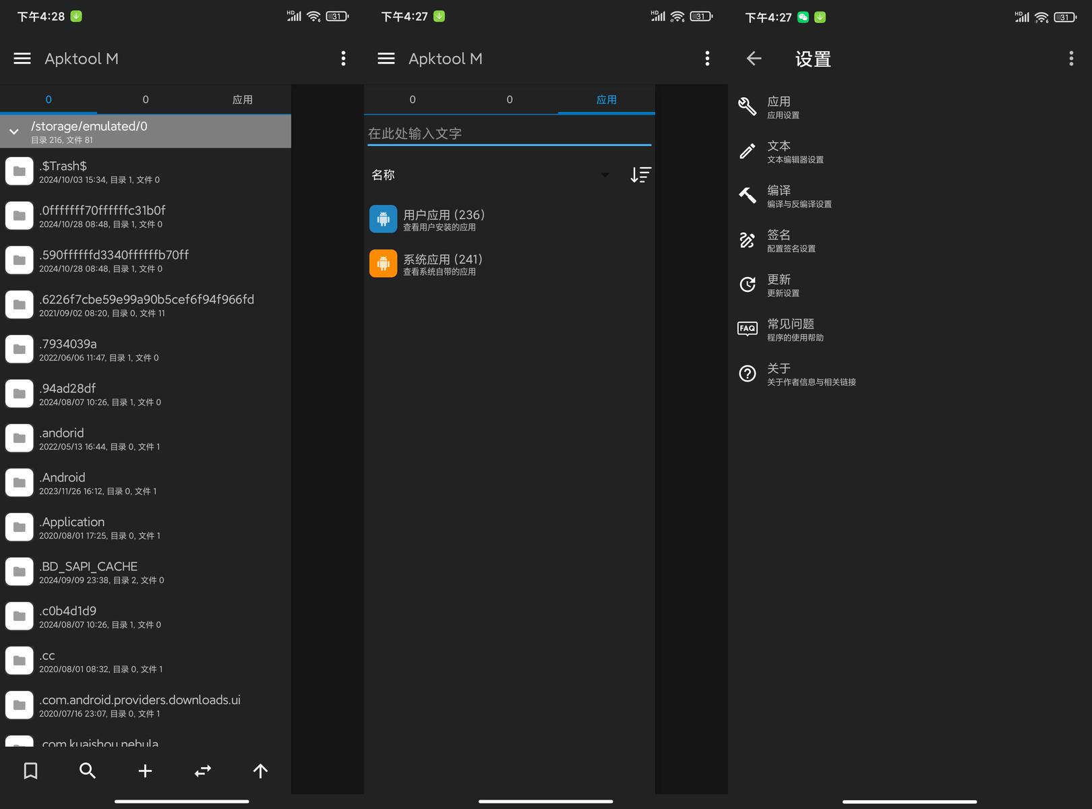The image size is (1092, 809).
Task: Open folder .94ad28df
Action: coord(146,394)
